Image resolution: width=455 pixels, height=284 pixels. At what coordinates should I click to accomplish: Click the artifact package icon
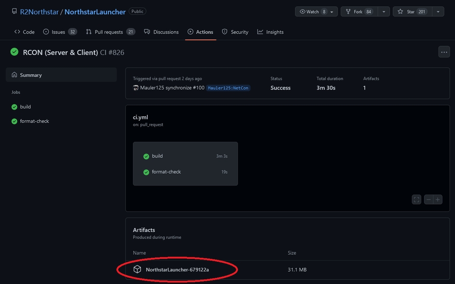(x=137, y=269)
